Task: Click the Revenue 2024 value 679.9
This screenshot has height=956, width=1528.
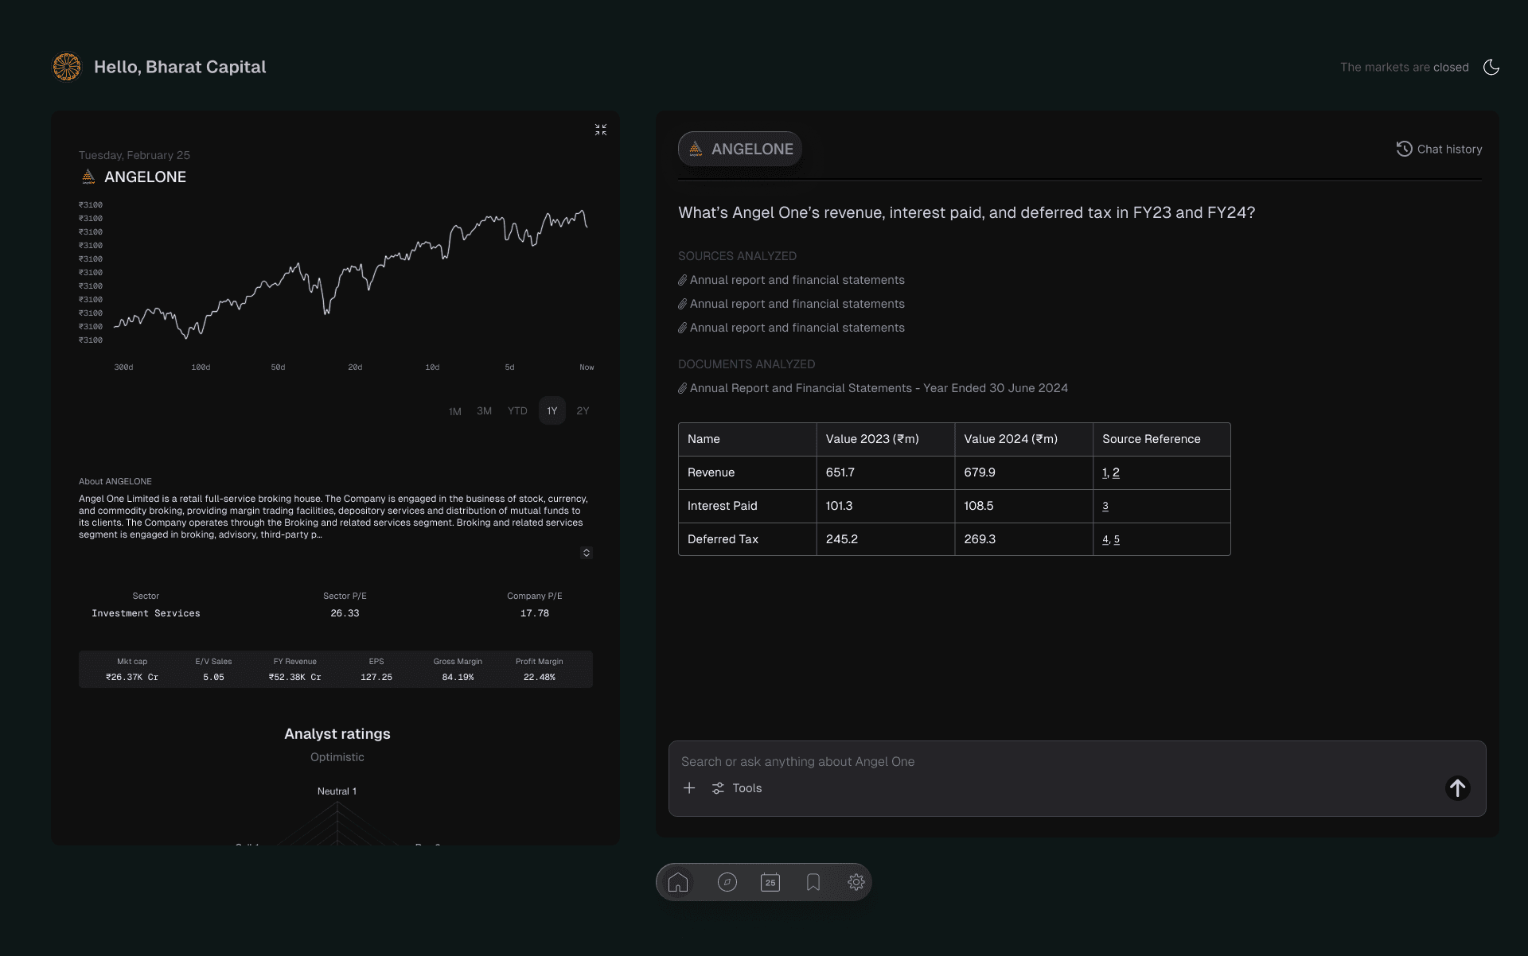Action: click(x=980, y=472)
